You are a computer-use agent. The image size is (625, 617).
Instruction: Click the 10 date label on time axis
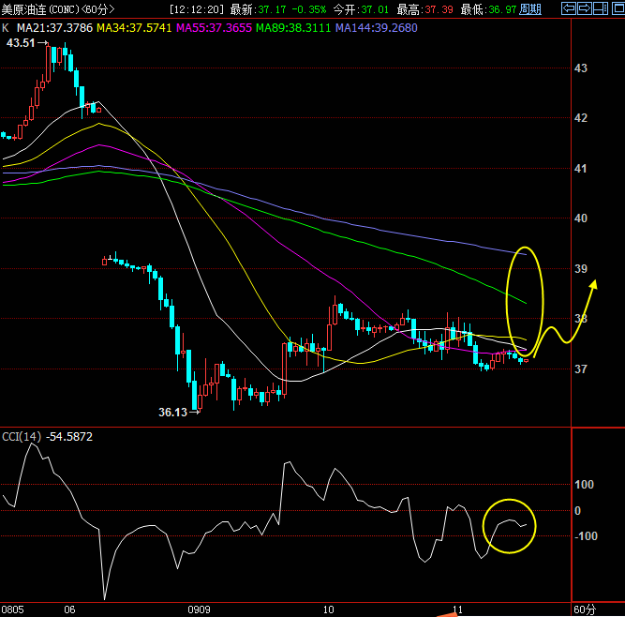(x=328, y=609)
